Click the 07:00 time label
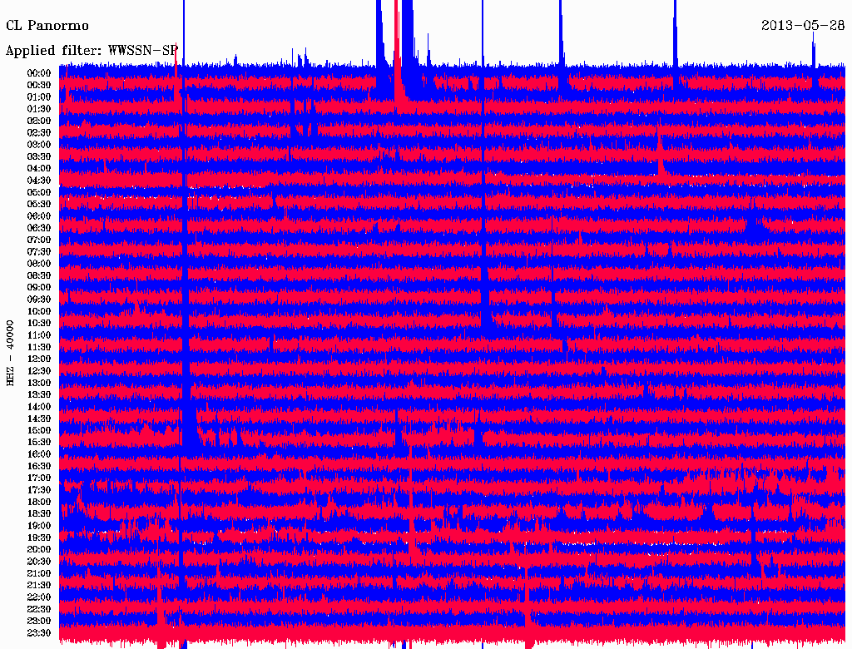This screenshot has width=852, height=649. pos(39,240)
